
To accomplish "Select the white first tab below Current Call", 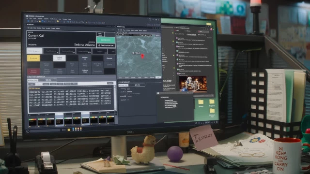I will [34, 51].
